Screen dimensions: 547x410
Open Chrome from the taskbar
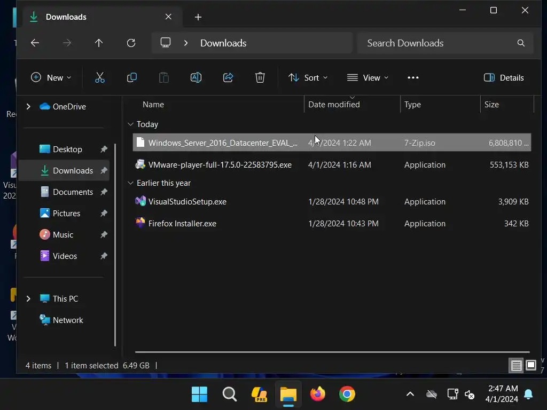pos(347,395)
